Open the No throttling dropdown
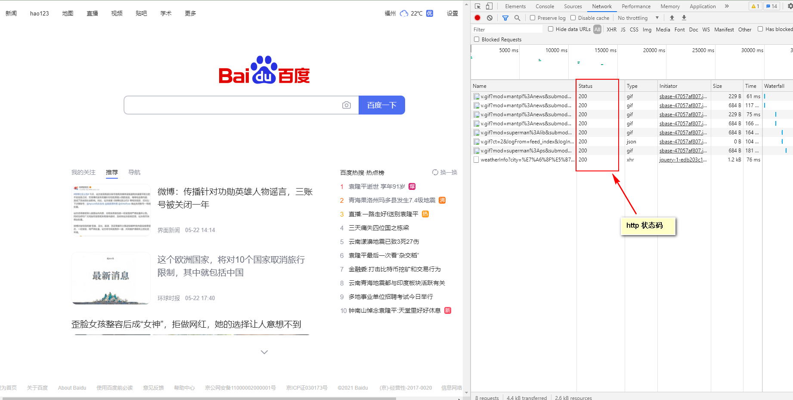The height and width of the screenshot is (400, 793). coord(638,18)
